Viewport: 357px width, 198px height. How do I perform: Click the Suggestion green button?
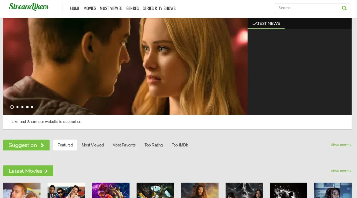pos(26,145)
